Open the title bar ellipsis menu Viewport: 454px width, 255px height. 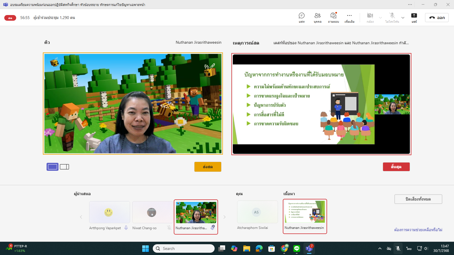pyautogui.click(x=410, y=5)
